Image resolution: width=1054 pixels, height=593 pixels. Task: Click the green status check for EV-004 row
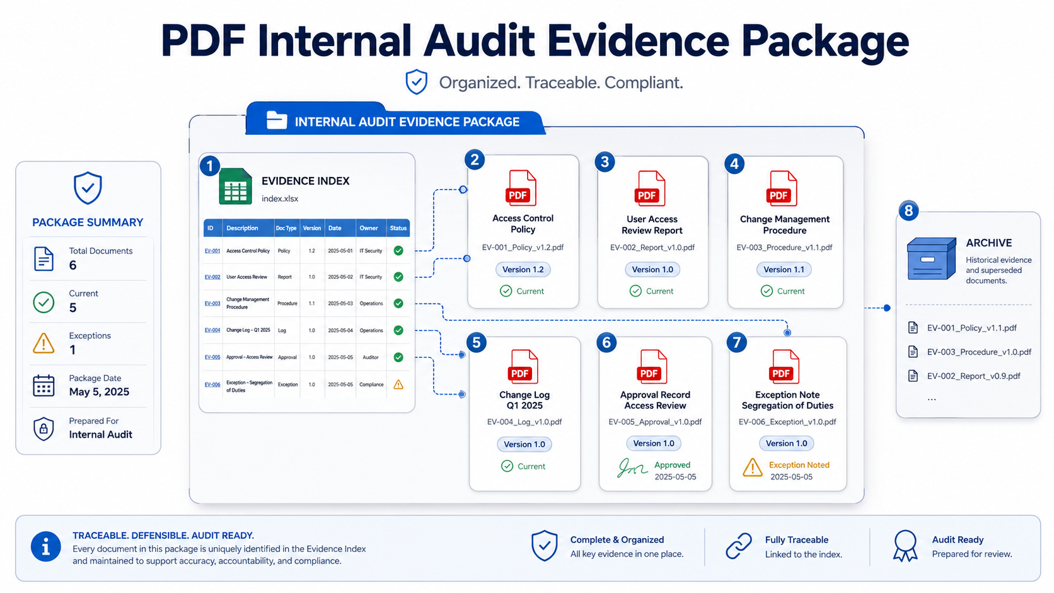(398, 330)
